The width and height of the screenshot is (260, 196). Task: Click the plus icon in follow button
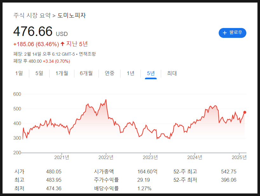pyautogui.click(x=225, y=33)
